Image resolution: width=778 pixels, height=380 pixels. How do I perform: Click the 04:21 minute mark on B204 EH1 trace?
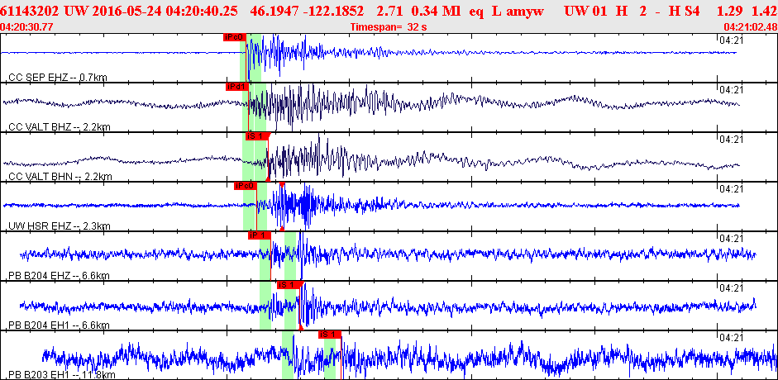(732, 287)
